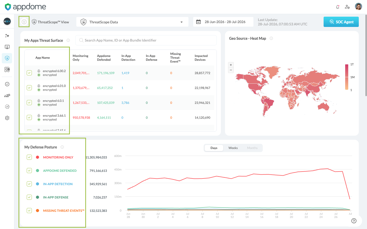The image size is (367, 229).
Task: Click the Appdome logo
Action: (x=25, y=7)
